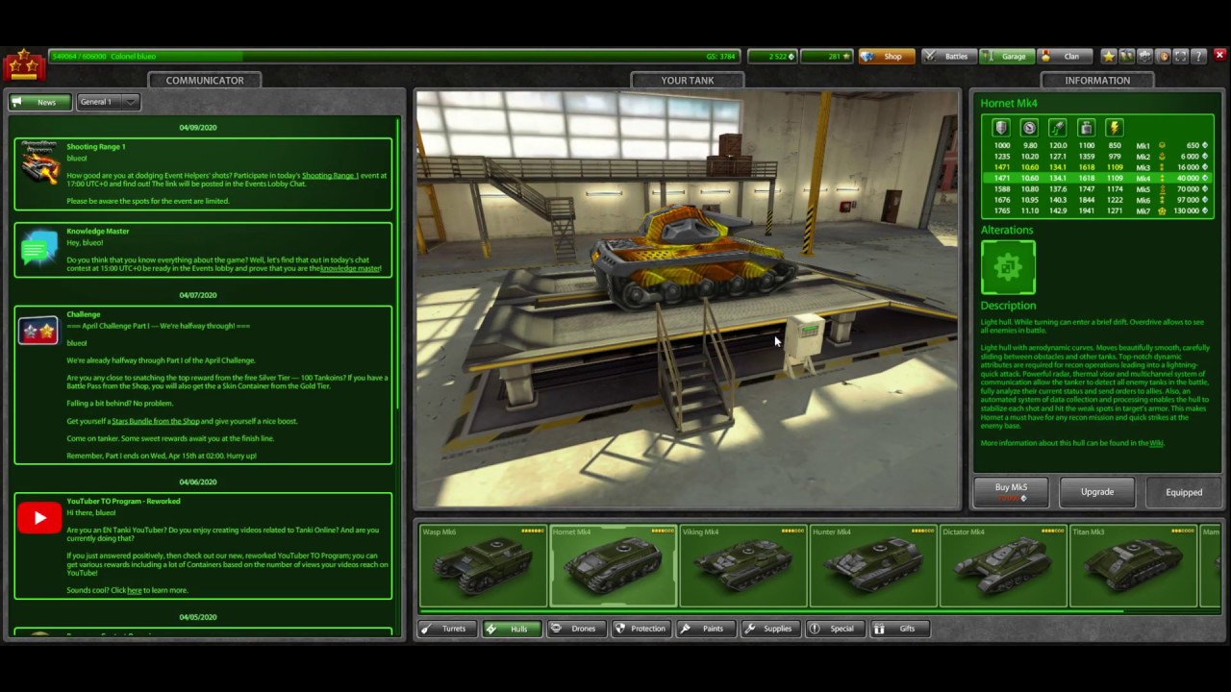Screen dimensions: 1231x692
Task: Open the help question mark icon
Action: pyautogui.click(x=1198, y=57)
